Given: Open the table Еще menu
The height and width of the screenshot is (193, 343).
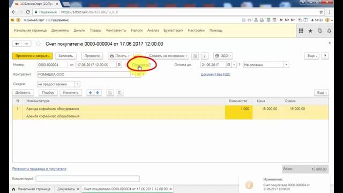Looking at the screenshot, I should [x=322, y=93].
